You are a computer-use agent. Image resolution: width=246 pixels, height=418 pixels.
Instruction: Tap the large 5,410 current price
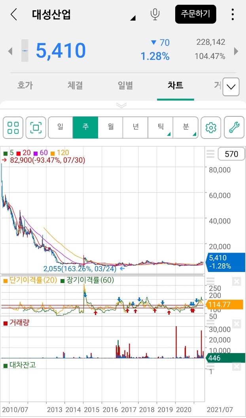(61, 50)
